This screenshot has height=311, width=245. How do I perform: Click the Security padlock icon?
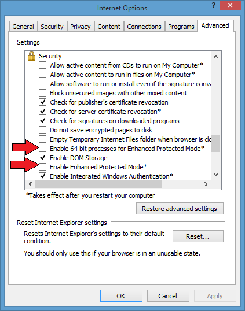[x=31, y=56]
